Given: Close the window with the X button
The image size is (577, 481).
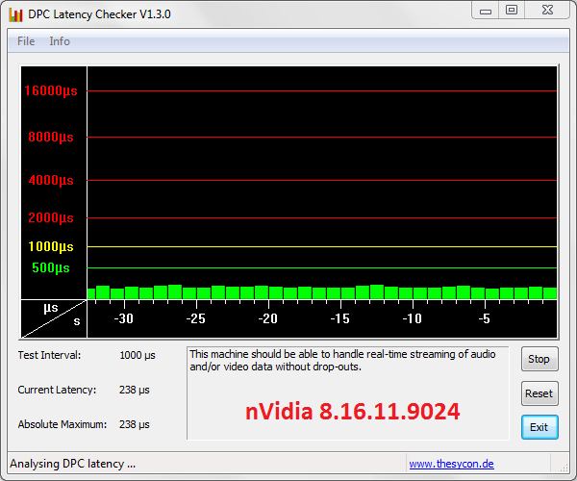Looking at the screenshot, I should tap(547, 11).
